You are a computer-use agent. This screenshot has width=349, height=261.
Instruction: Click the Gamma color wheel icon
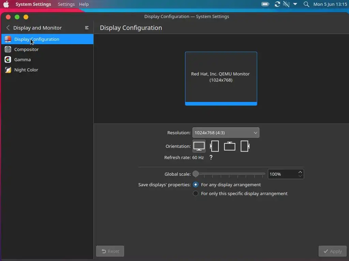pyautogui.click(x=8, y=59)
